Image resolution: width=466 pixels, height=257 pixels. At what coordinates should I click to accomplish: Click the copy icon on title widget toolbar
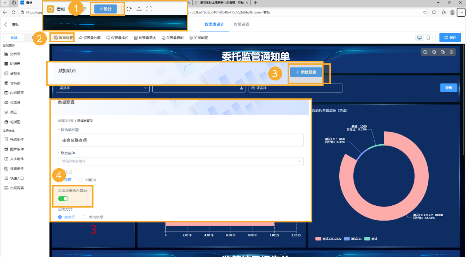[443, 52]
